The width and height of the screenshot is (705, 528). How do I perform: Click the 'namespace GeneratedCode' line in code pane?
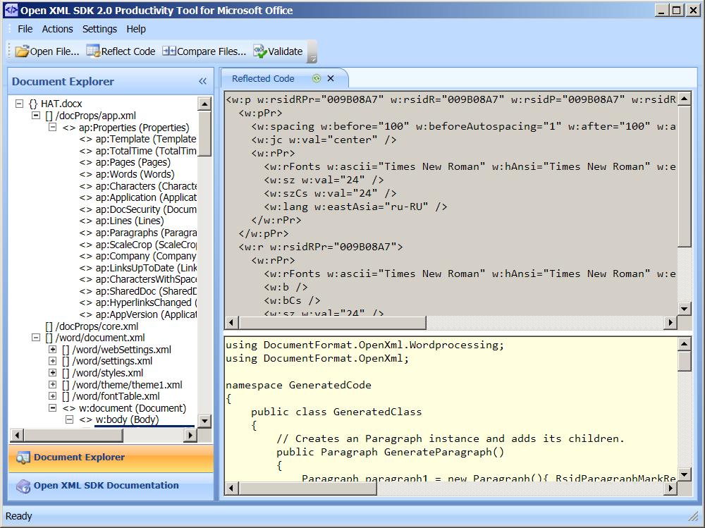(x=298, y=385)
